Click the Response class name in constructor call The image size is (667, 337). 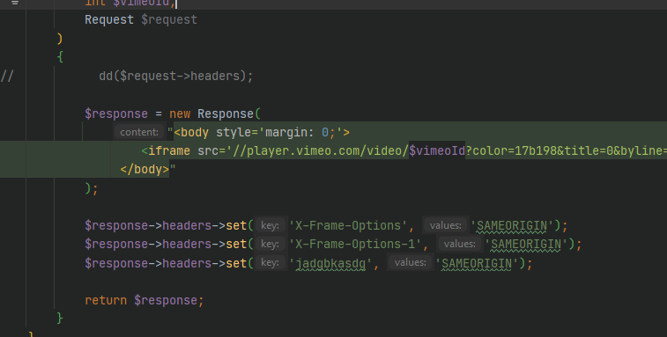point(226,114)
